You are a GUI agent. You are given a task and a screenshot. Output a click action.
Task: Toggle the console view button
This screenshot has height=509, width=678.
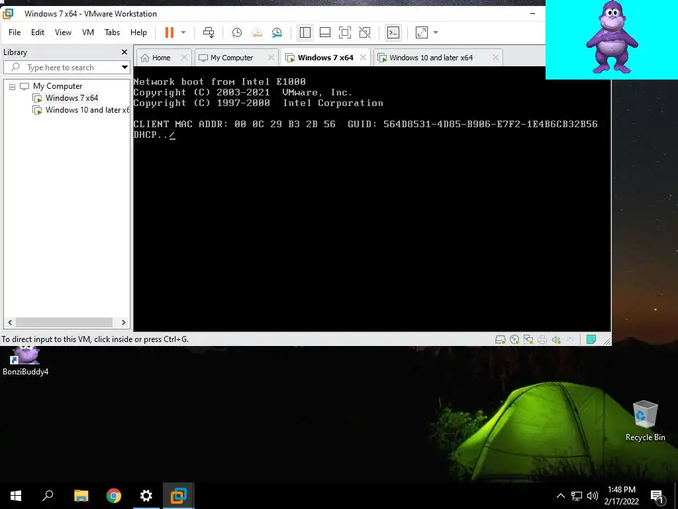point(393,32)
